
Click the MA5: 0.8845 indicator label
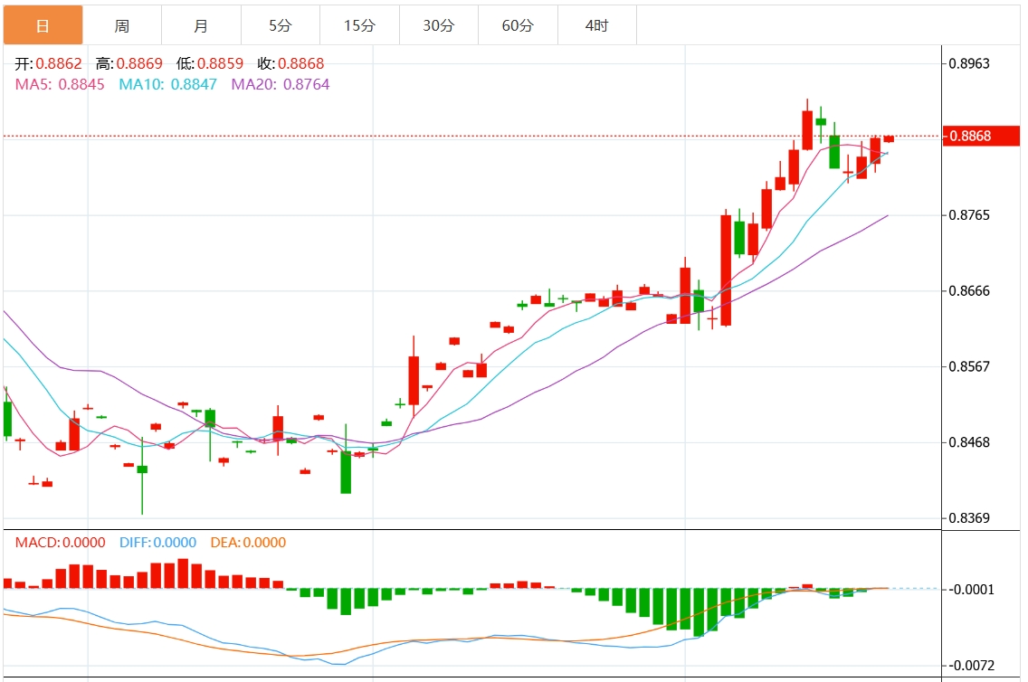[x=60, y=84]
